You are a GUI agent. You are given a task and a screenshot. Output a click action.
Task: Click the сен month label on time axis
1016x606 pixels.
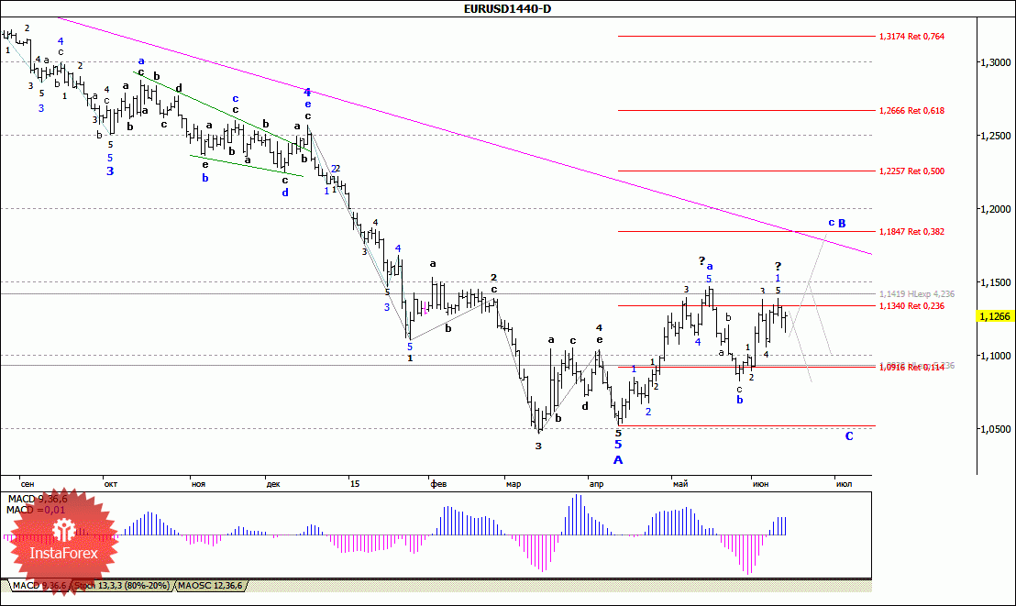click(28, 484)
